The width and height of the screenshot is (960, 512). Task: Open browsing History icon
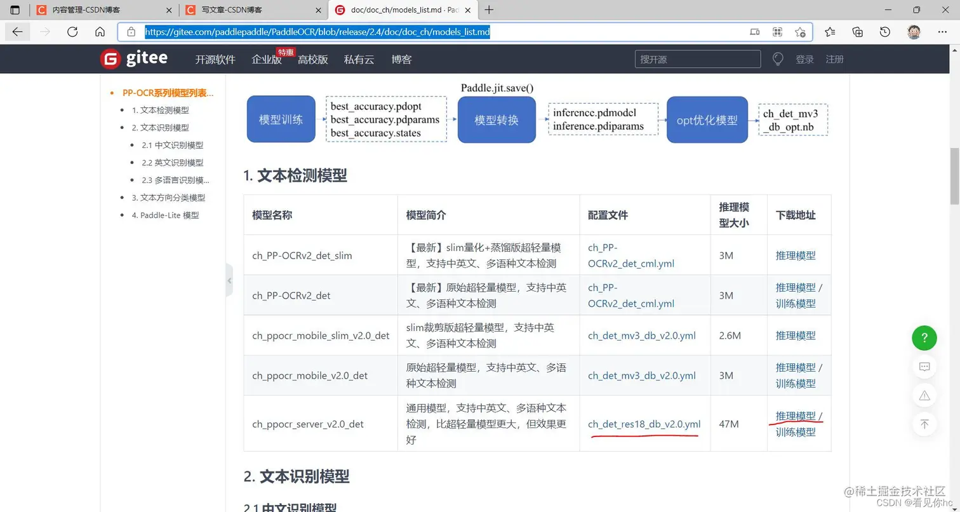click(x=886, y=31)
